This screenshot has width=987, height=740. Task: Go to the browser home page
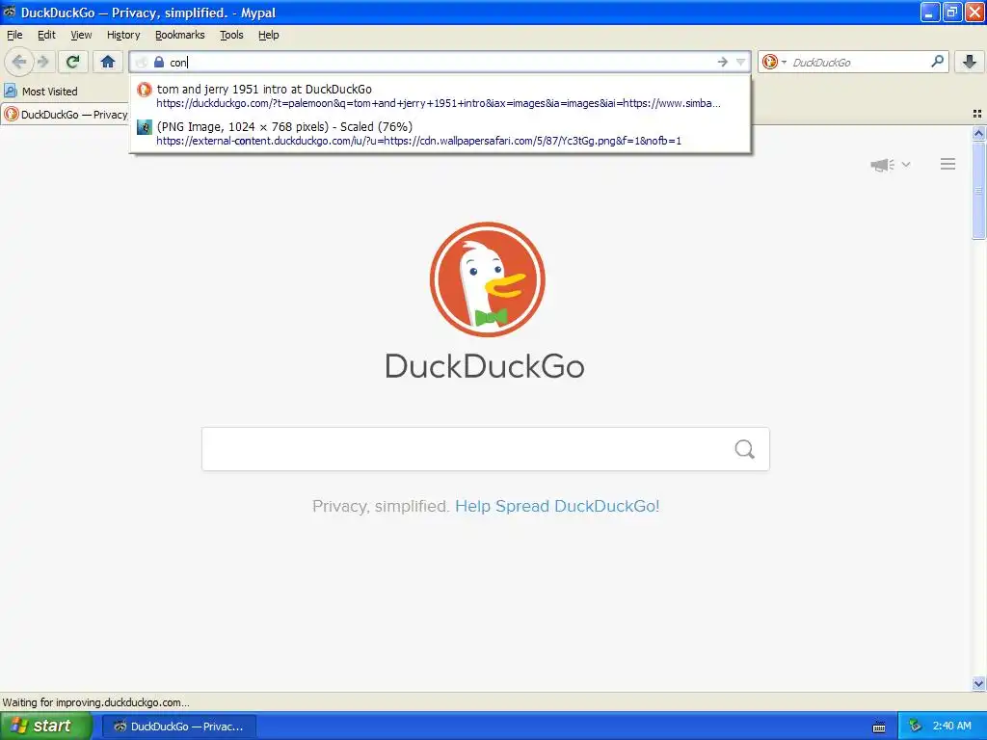(x=108, y=62)
